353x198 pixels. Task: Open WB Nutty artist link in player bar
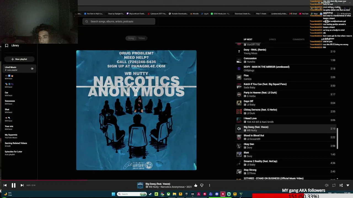click(x=154, y=187)
